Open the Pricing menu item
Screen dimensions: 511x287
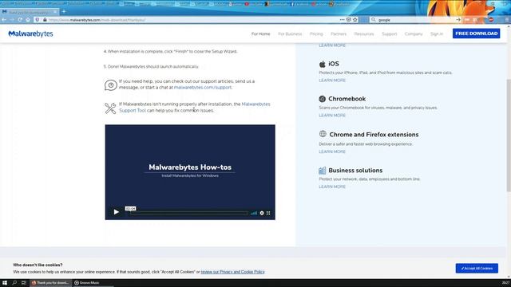(316, 33)
